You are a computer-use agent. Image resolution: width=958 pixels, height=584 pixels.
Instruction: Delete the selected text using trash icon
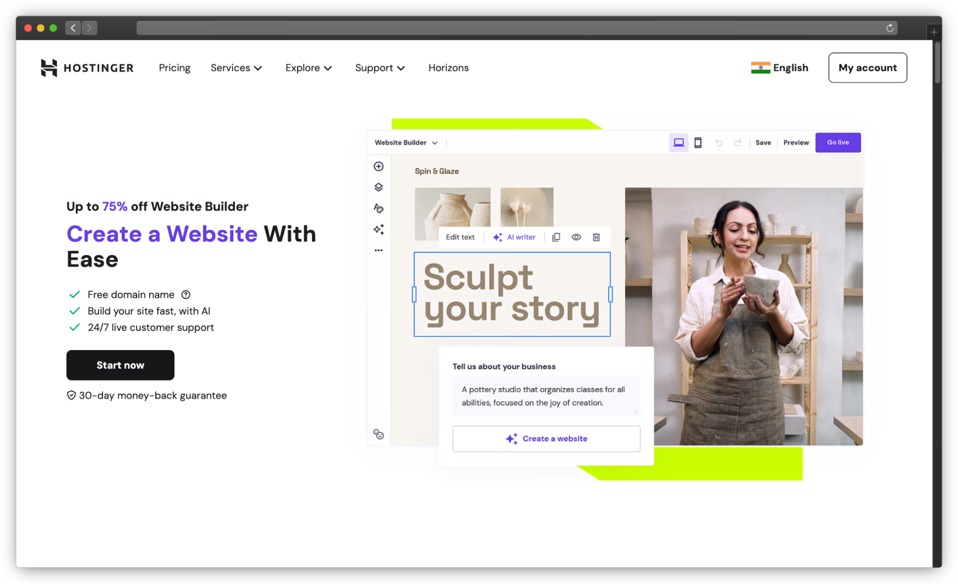pyautogui.click(x=596, y=237)
